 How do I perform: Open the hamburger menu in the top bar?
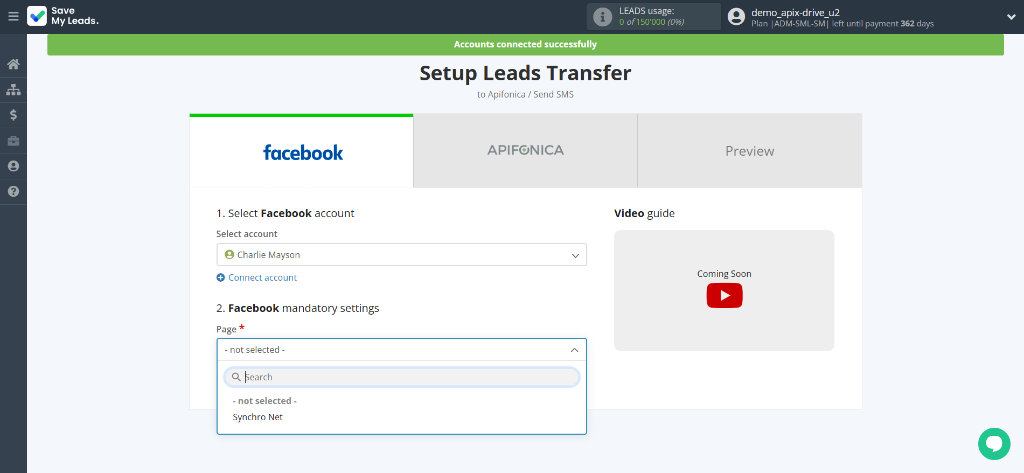tap(13, 17)
